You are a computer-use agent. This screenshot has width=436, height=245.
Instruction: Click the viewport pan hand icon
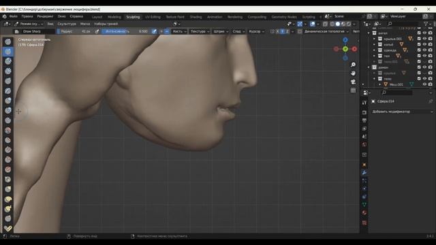353,73
